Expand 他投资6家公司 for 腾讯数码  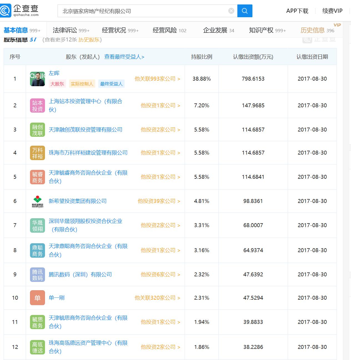pos(161,275)
